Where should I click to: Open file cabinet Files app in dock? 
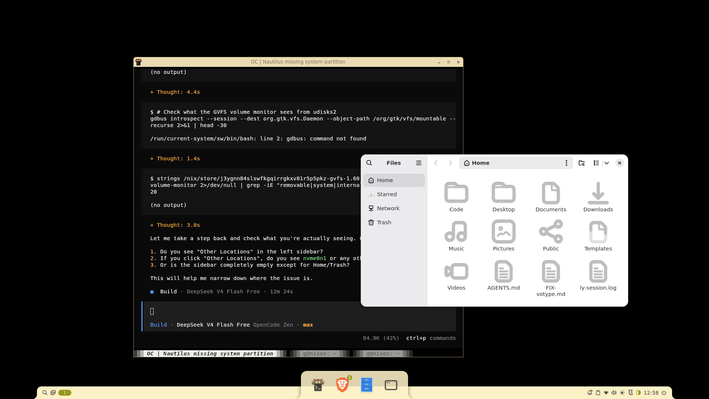(366, 385)
